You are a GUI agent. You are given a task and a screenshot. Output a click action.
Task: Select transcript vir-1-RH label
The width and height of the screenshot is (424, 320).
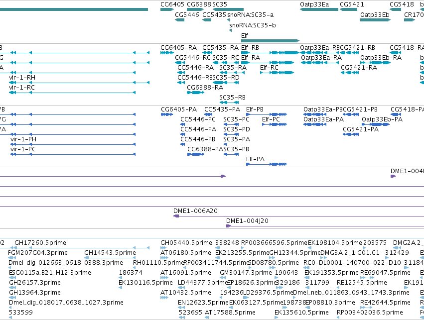coord(22,78)
